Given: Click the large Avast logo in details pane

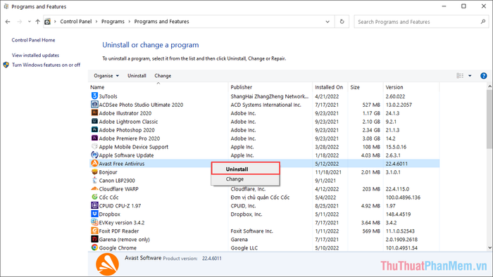Looking at the screenshot, I should (x=107, y=264).
